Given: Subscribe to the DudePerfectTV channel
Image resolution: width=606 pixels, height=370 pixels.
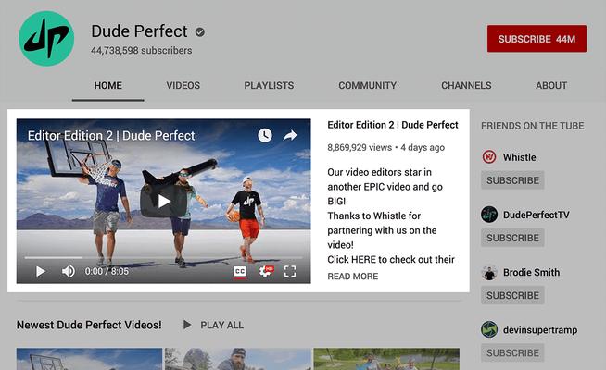Looking at the screenshot, I should pos(512,238).
